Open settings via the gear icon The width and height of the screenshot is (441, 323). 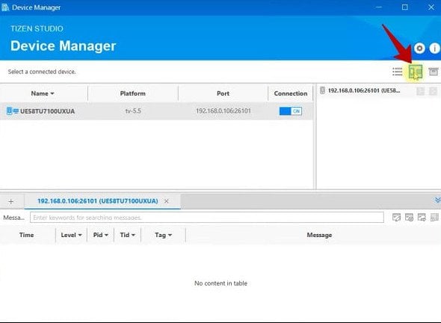419,49
